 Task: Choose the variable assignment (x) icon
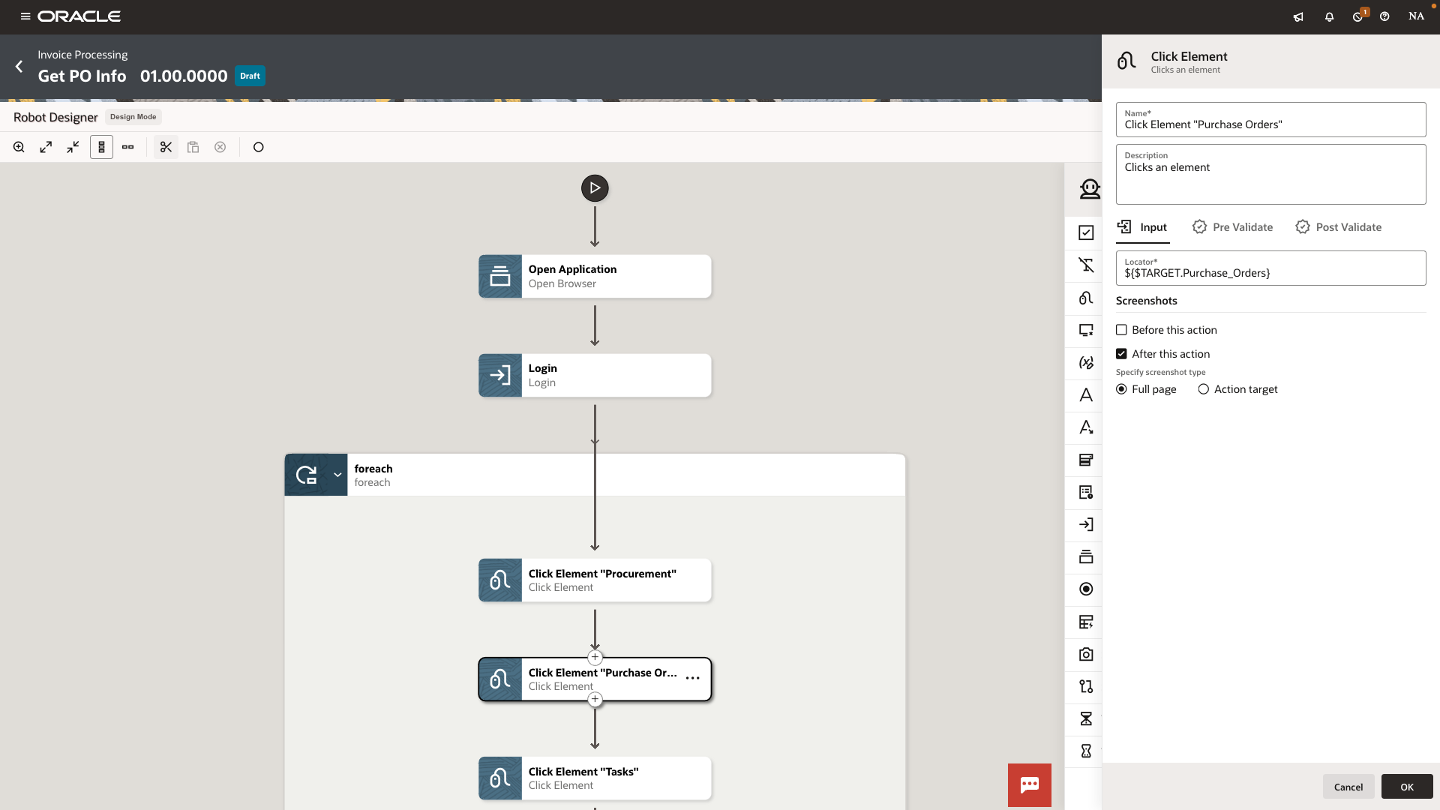[1085, 363]
